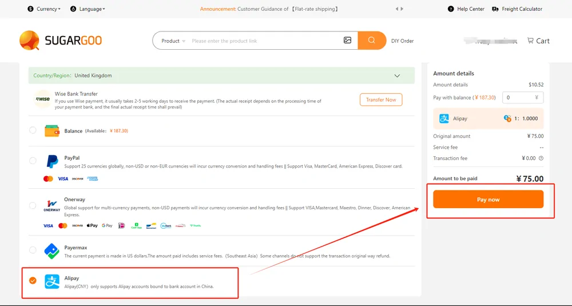This screenshot has height=306, width=572.
Task: Click VISA icon under Onerway
Action: coord(48,226)
